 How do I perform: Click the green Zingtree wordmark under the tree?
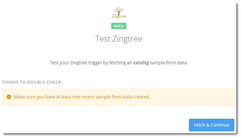coord(119,16)
